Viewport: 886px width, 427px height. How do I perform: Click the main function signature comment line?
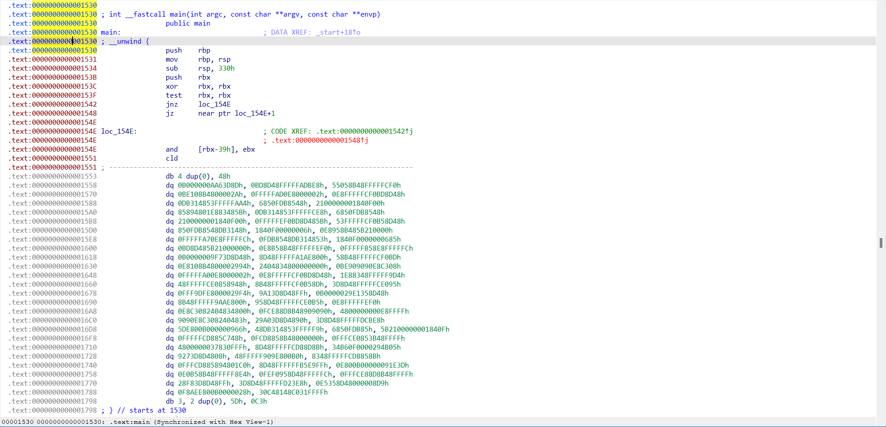coord(241,14)
